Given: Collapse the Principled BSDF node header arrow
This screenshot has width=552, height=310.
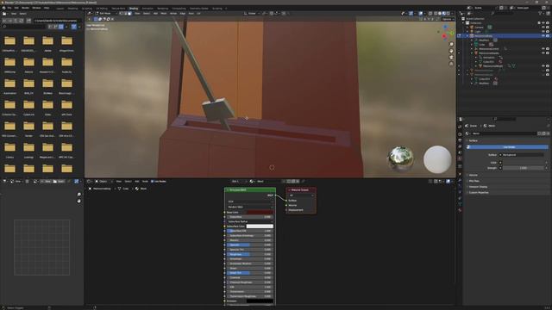Looking at the screenshot, I should 228,190.
